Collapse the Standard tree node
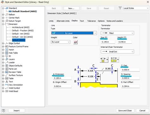Screen dimensions: 150x115 point(3,8)
